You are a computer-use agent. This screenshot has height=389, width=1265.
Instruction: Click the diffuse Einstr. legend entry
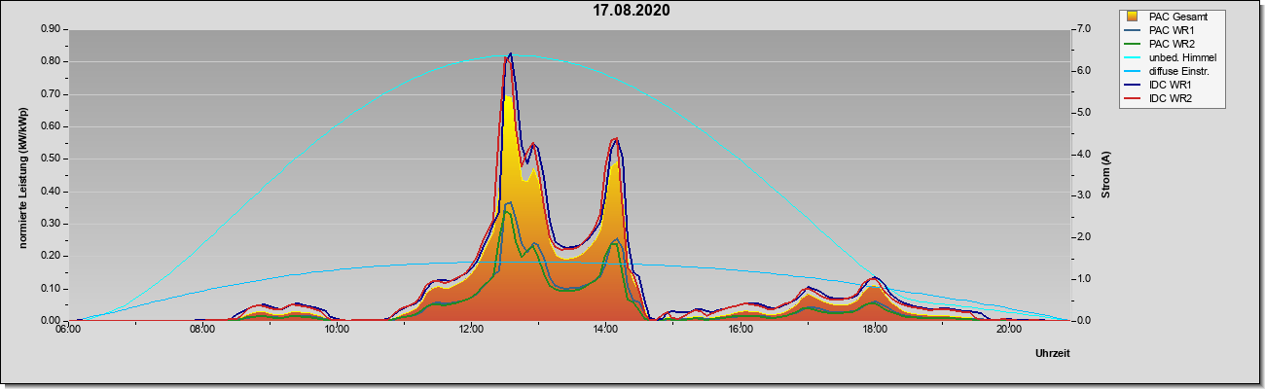(1168, 71)
